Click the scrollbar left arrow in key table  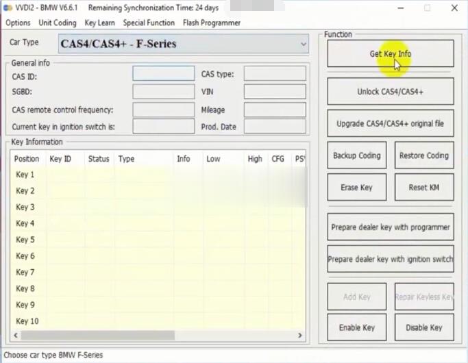16,335
